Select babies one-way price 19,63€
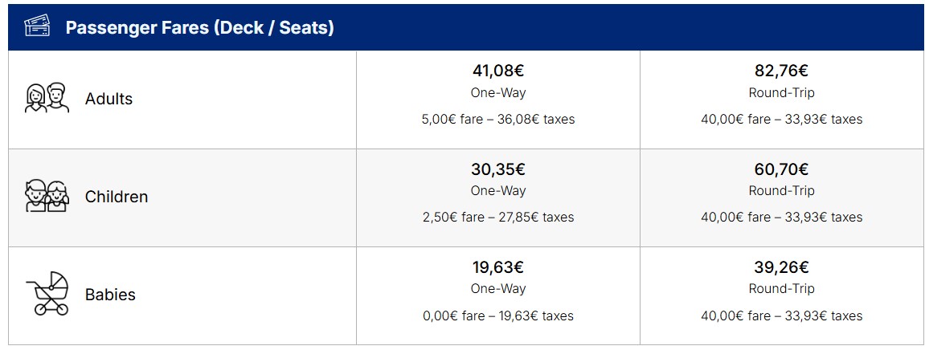Viewport: 925px width, 350px height. tap(498, 267)
